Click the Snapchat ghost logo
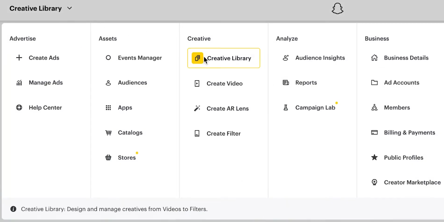Screen dimensions: 444x222 [x=337, y=9]
